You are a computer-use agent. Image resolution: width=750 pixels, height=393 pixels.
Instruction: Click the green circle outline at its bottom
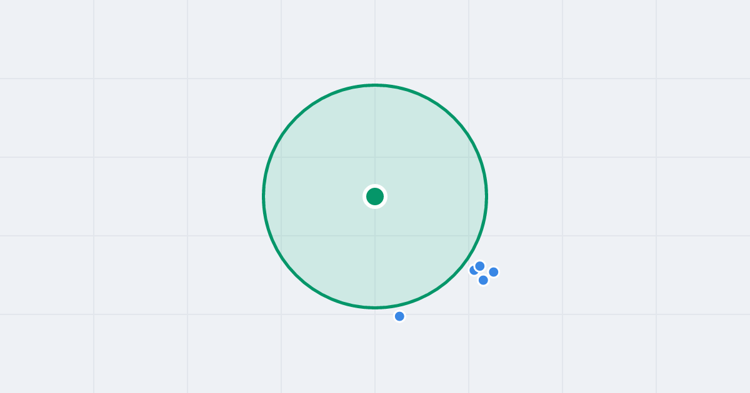point(375,308)
